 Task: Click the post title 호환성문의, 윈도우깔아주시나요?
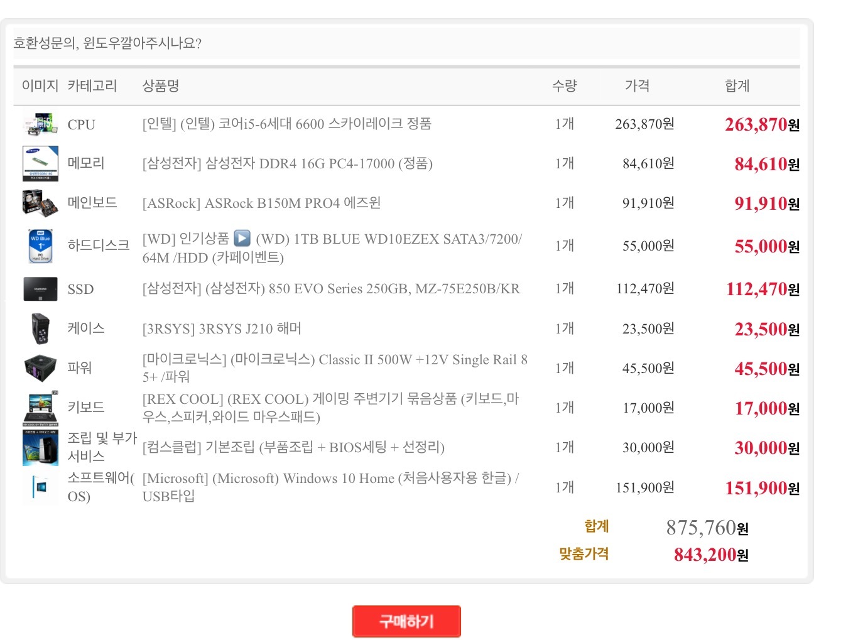click(107, 43)
